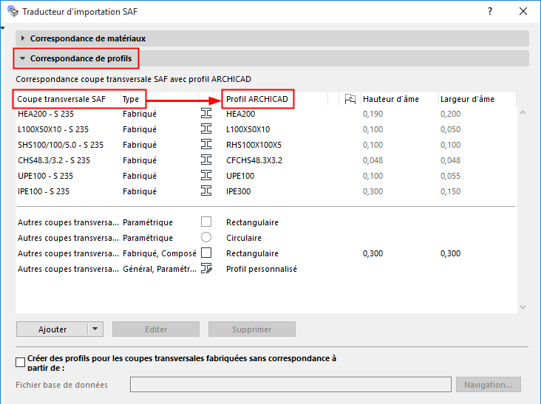
Task: Click the Fabriqué, Composé type cell
Action: click(x=160, y=253)
